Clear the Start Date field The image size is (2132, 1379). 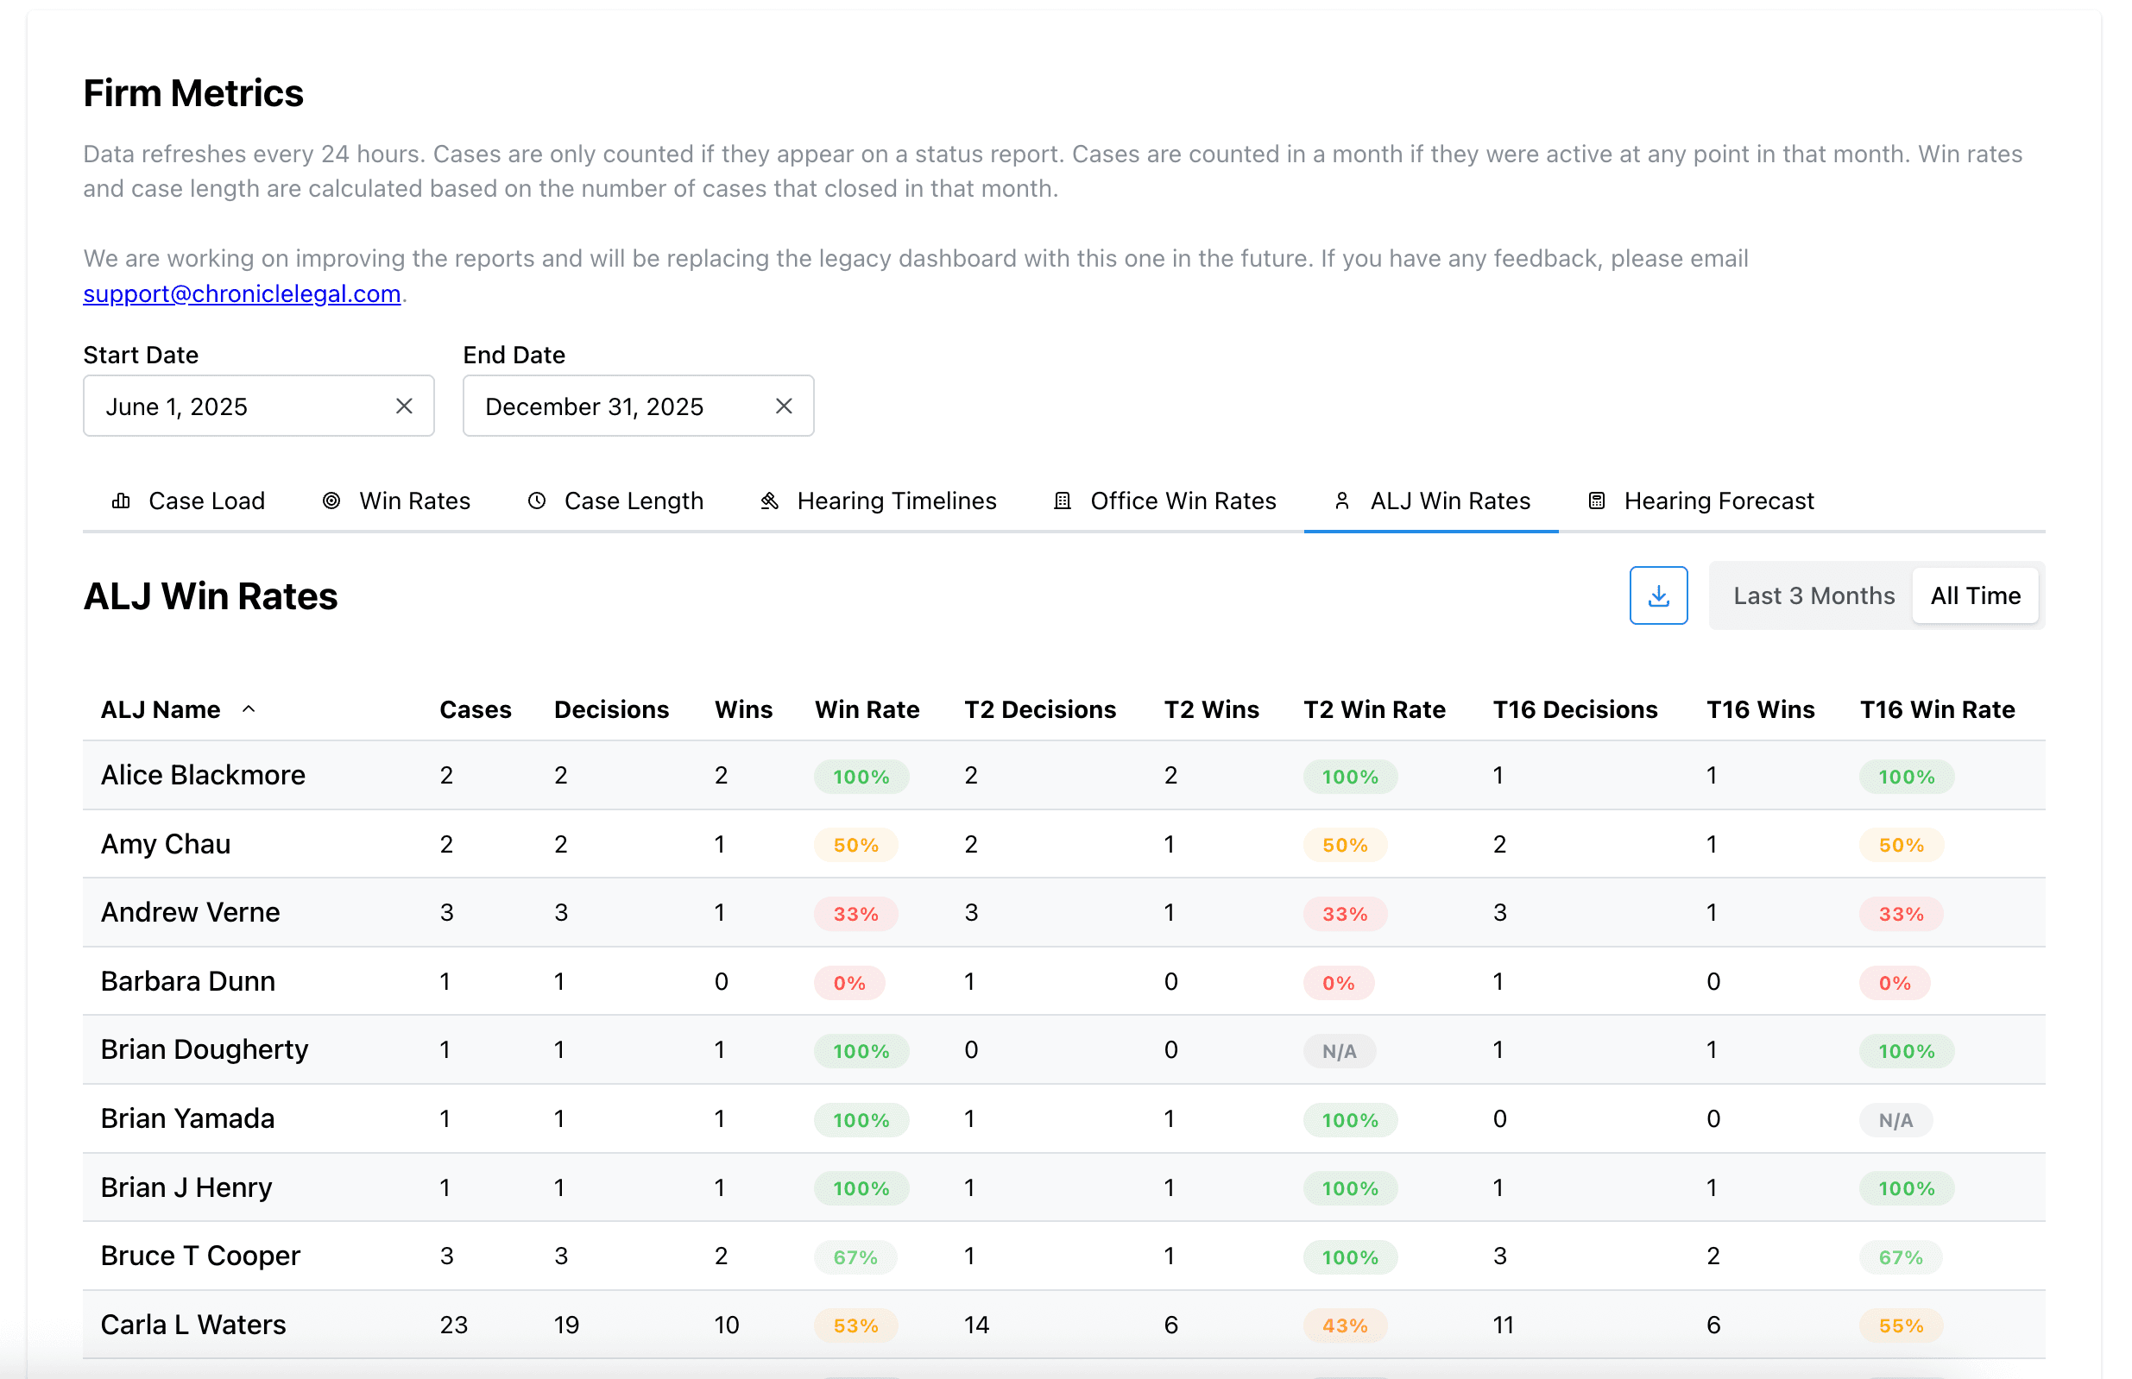405,406
